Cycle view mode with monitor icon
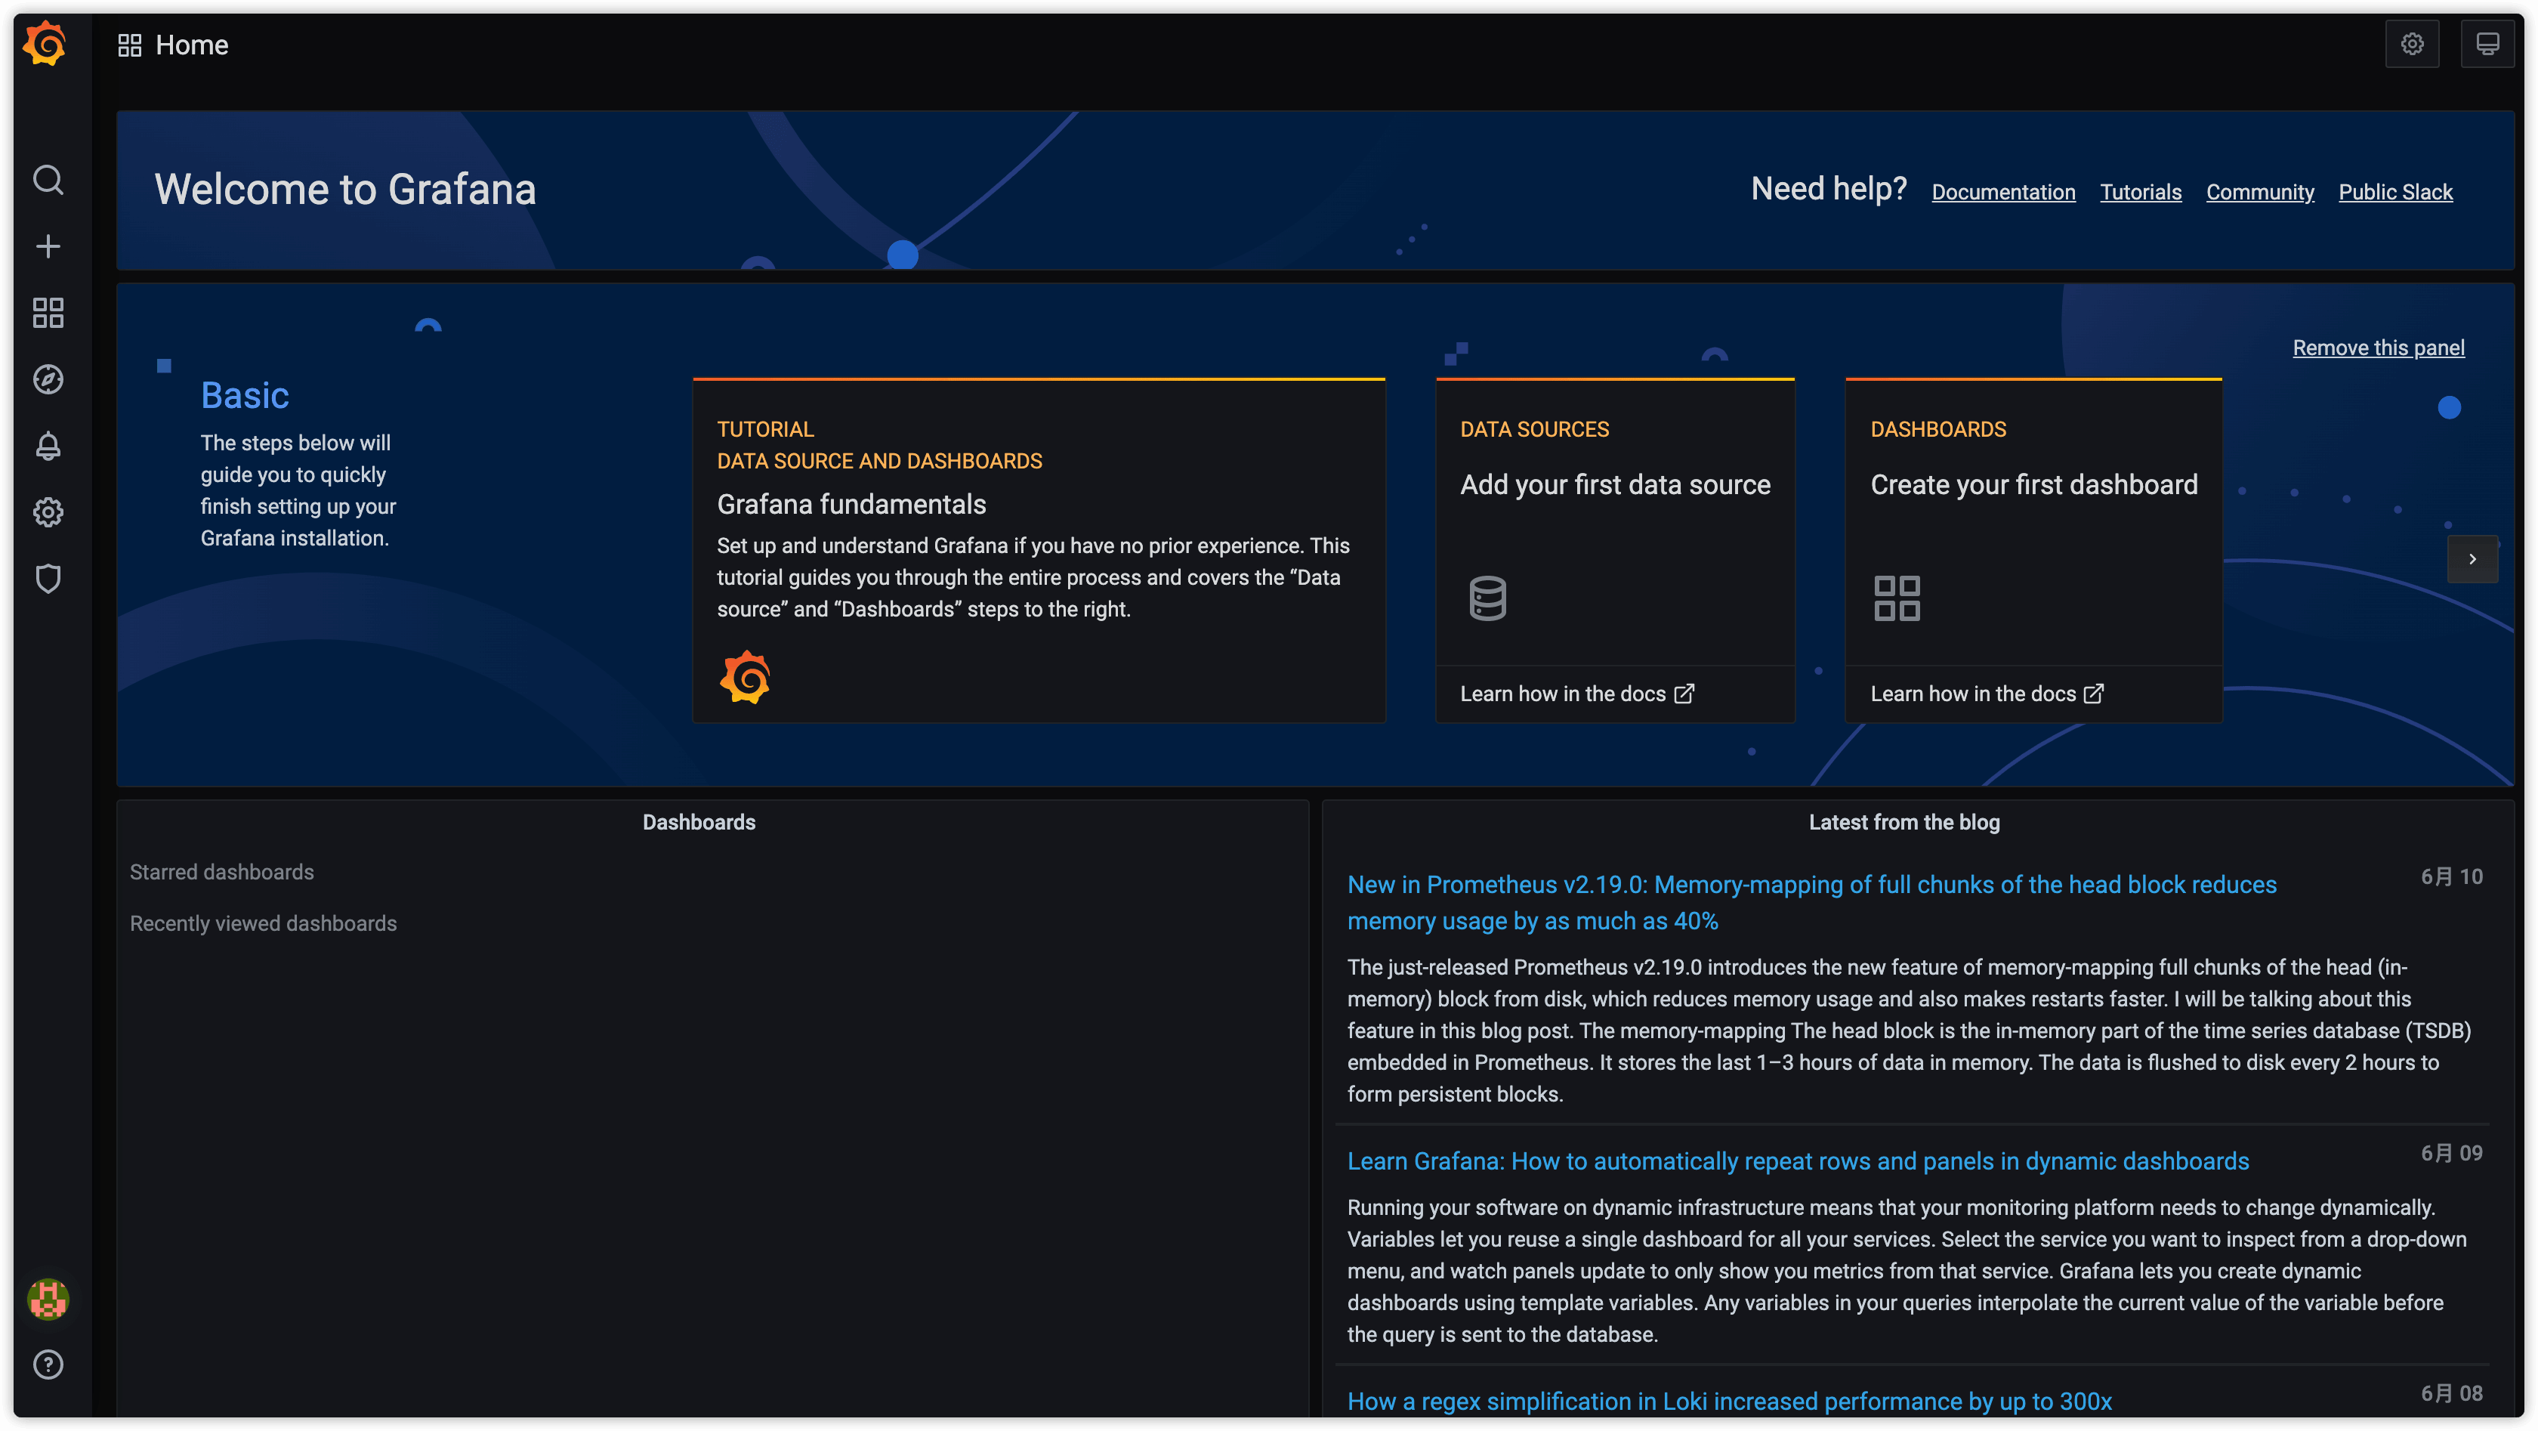2538x1431 pixels. point(2487,45)
